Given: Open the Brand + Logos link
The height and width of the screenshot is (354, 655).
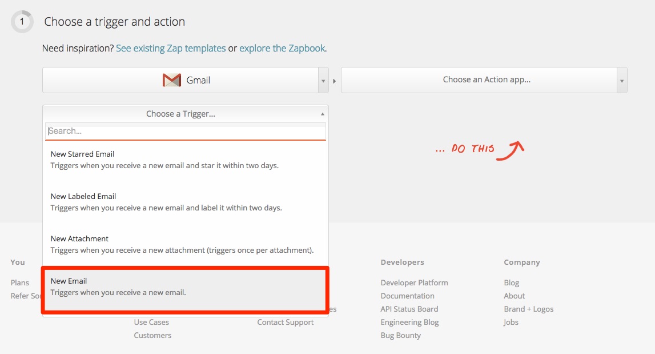Looking at the screenshot, I should point(528,309).
